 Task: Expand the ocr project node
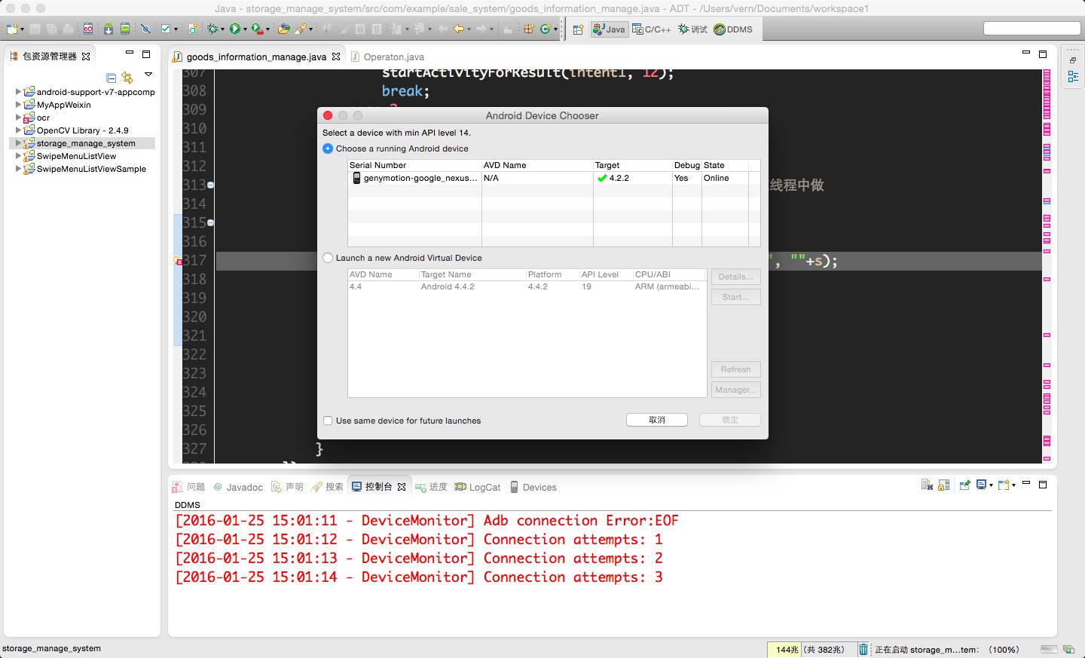[18, 118]
